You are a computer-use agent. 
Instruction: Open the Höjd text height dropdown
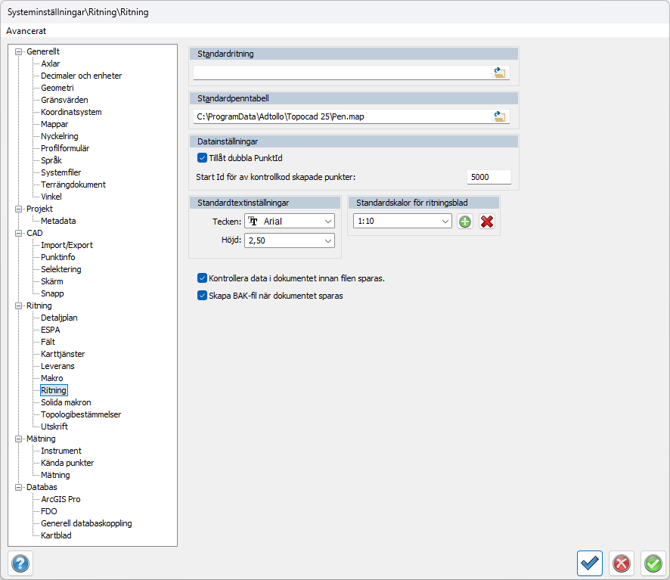[327, 240]
